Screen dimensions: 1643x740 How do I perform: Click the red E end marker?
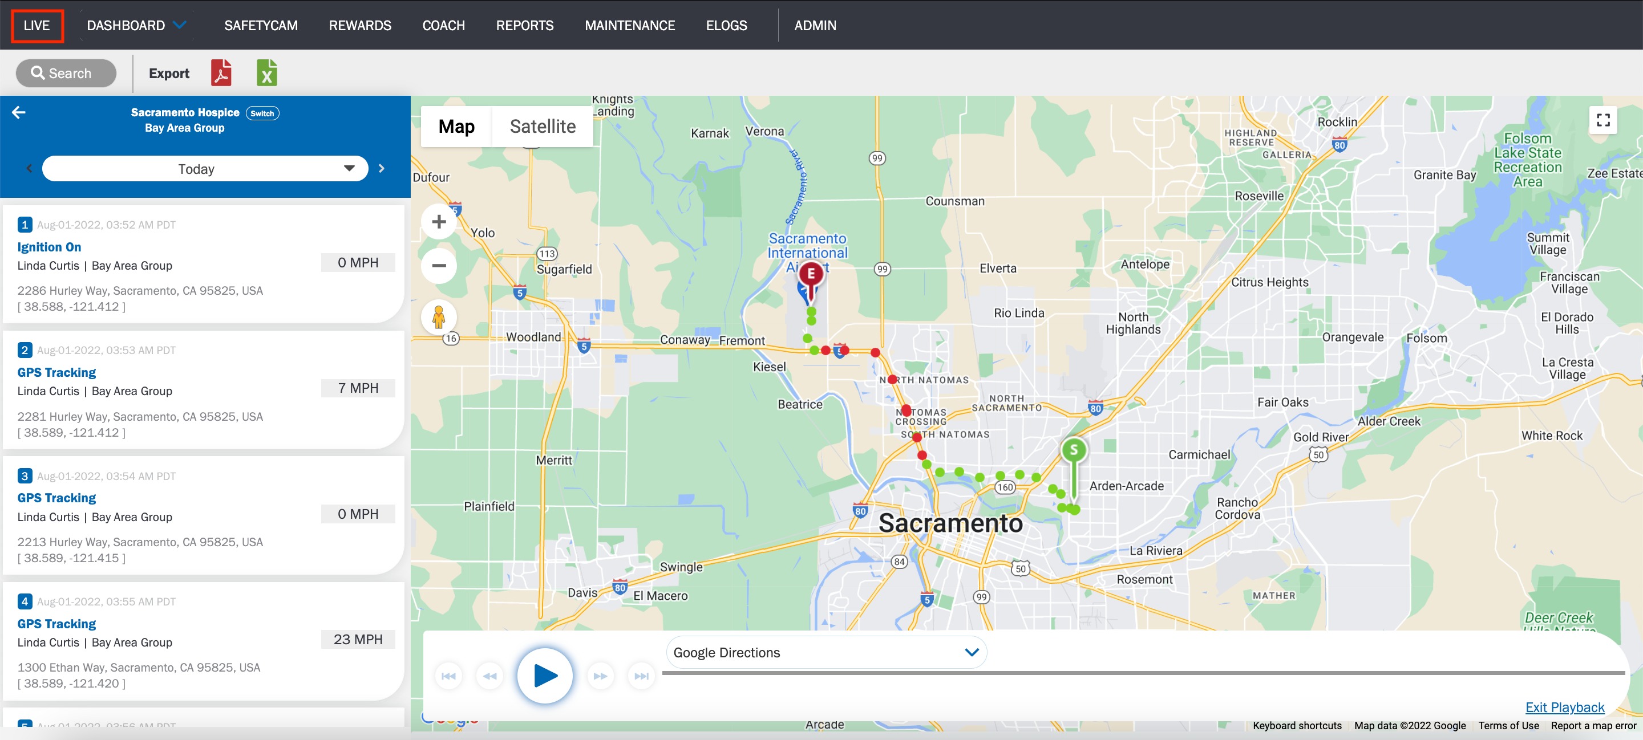coord(811,275)
